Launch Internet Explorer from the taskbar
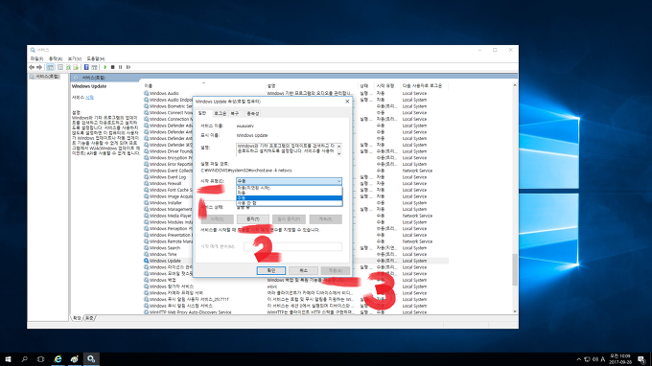 pos(58,359)
